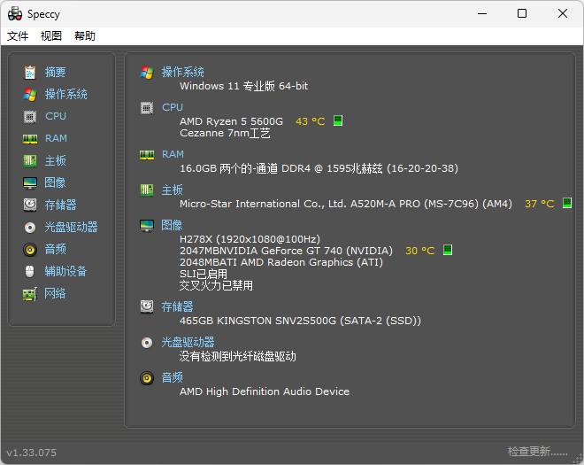Click the motherboard temperature indicator beside 37 °C

click(567, 203)
